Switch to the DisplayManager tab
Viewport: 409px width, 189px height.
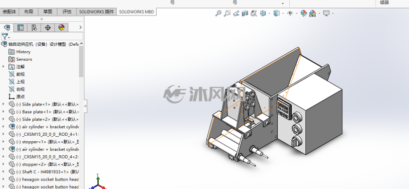(x=61, y=27)
